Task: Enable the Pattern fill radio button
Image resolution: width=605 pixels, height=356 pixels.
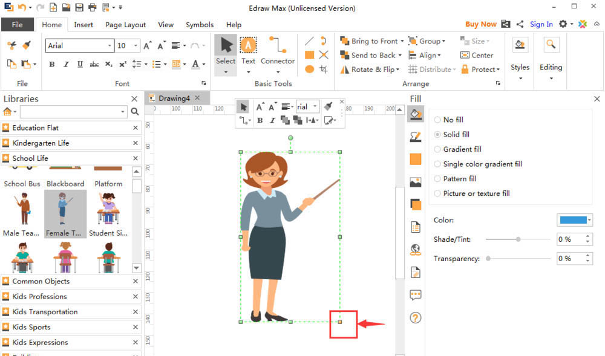Action: pyautogui.click(x=438, y=179)
